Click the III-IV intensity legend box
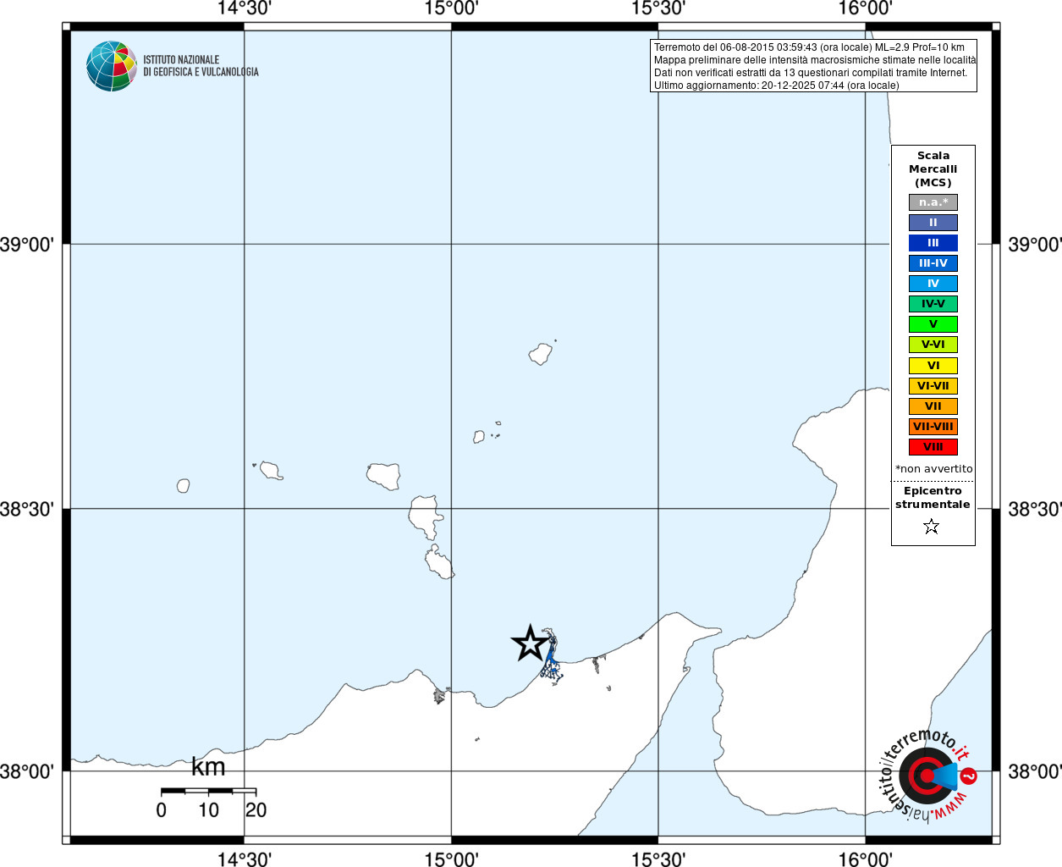 pyautogui.click(x=933, y=263)
